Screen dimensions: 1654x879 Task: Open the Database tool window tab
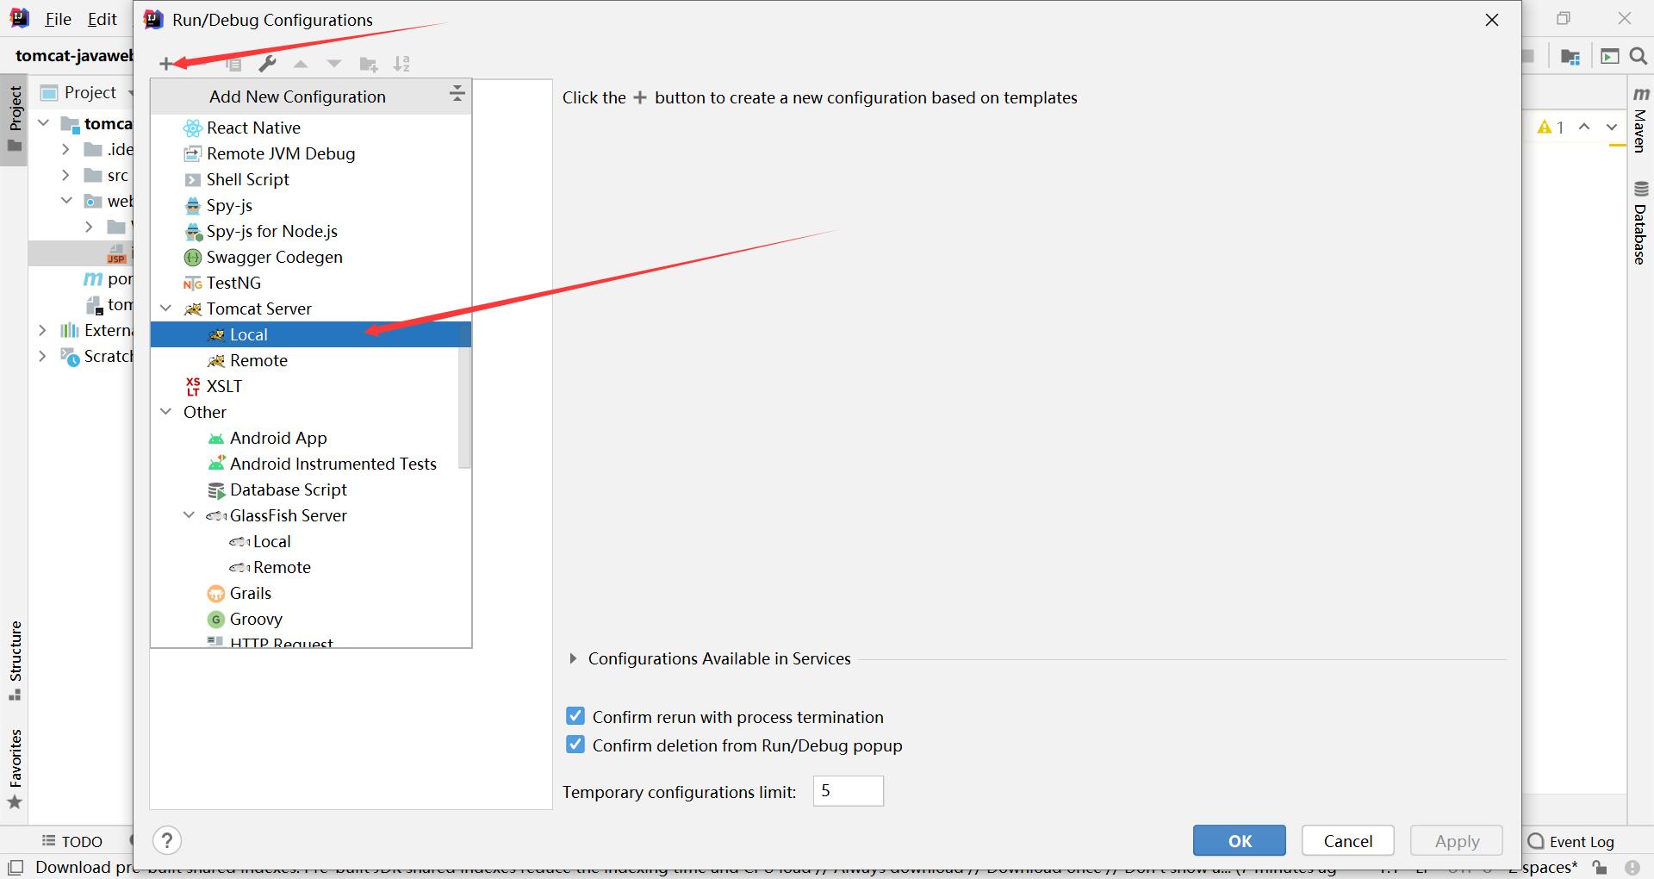click(x=1640, y=222)
